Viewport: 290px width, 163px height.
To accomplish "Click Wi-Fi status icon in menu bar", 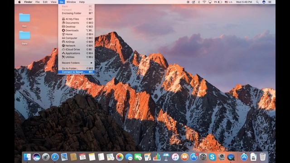I will (x=204, y=2).
